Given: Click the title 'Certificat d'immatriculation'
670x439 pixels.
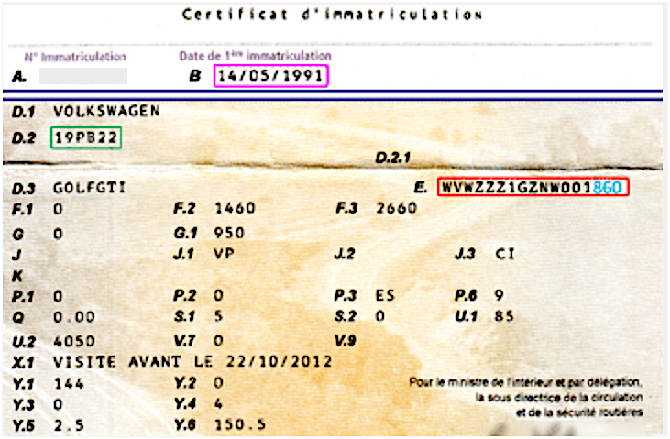Looking at the screenshot, I should click(332, 15).
